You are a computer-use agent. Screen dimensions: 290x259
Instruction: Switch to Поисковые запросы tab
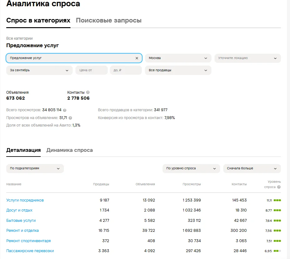pos(109,20)
